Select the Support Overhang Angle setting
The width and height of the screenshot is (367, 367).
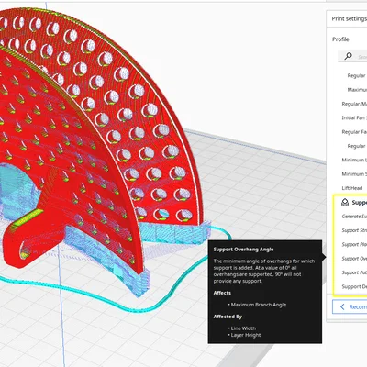pos(354,259)
